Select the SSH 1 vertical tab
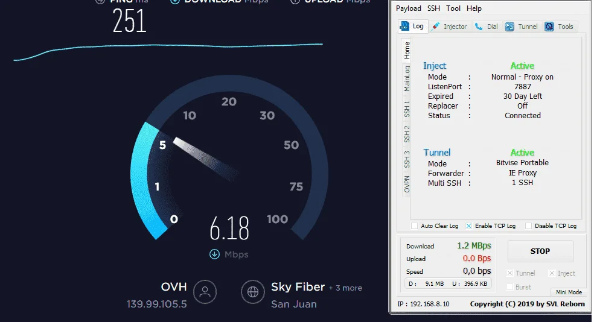594x322 pixels. pyautogui.click(x=406, y=109)
